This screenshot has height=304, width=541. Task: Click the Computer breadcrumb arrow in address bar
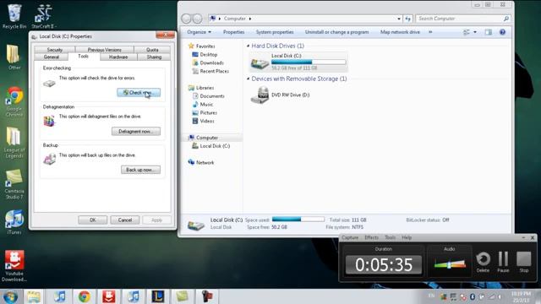pos(250,19)
